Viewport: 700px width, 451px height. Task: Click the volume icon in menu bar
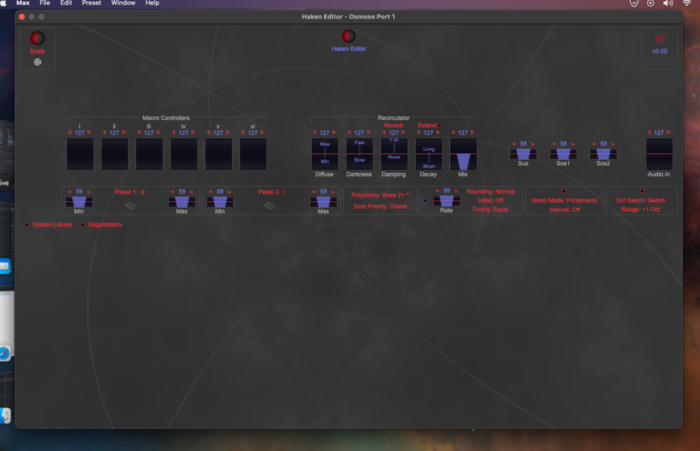[668, 3]
